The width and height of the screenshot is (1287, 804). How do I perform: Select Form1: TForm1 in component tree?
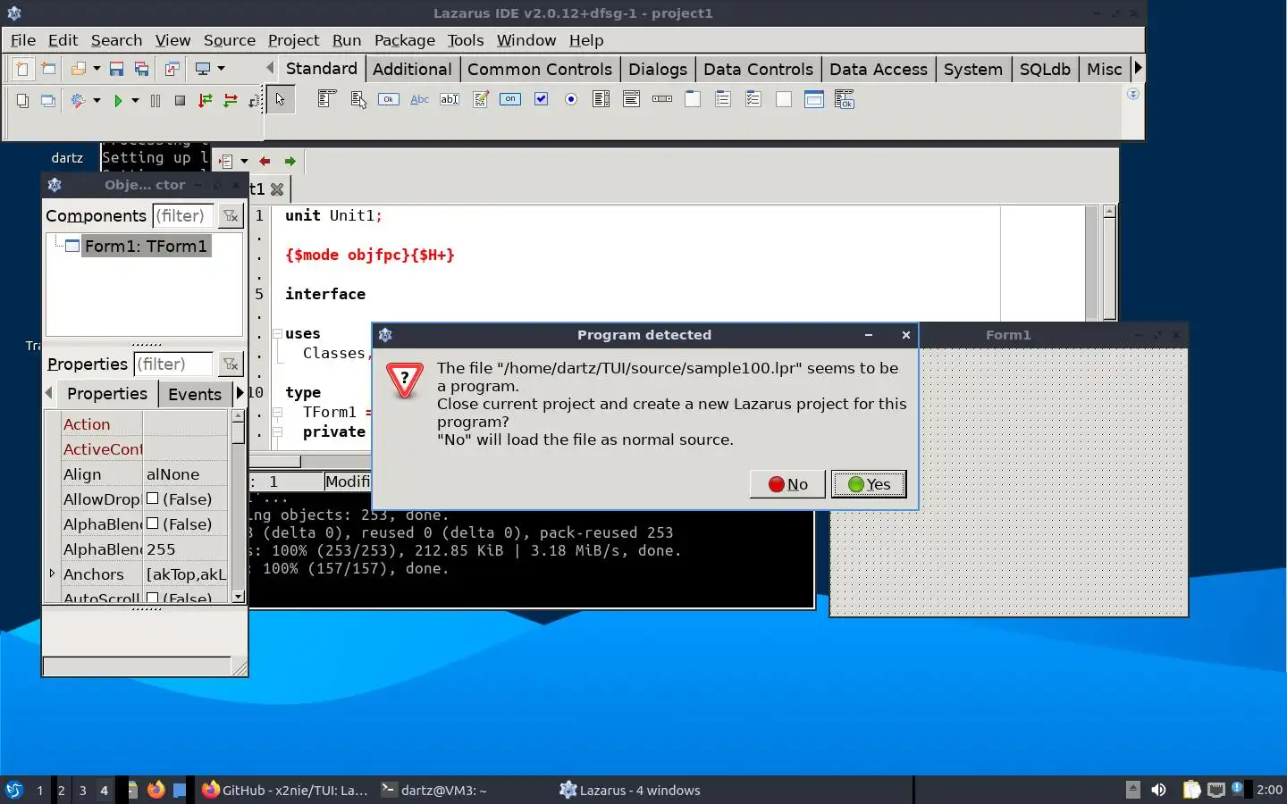pos(146,246)
